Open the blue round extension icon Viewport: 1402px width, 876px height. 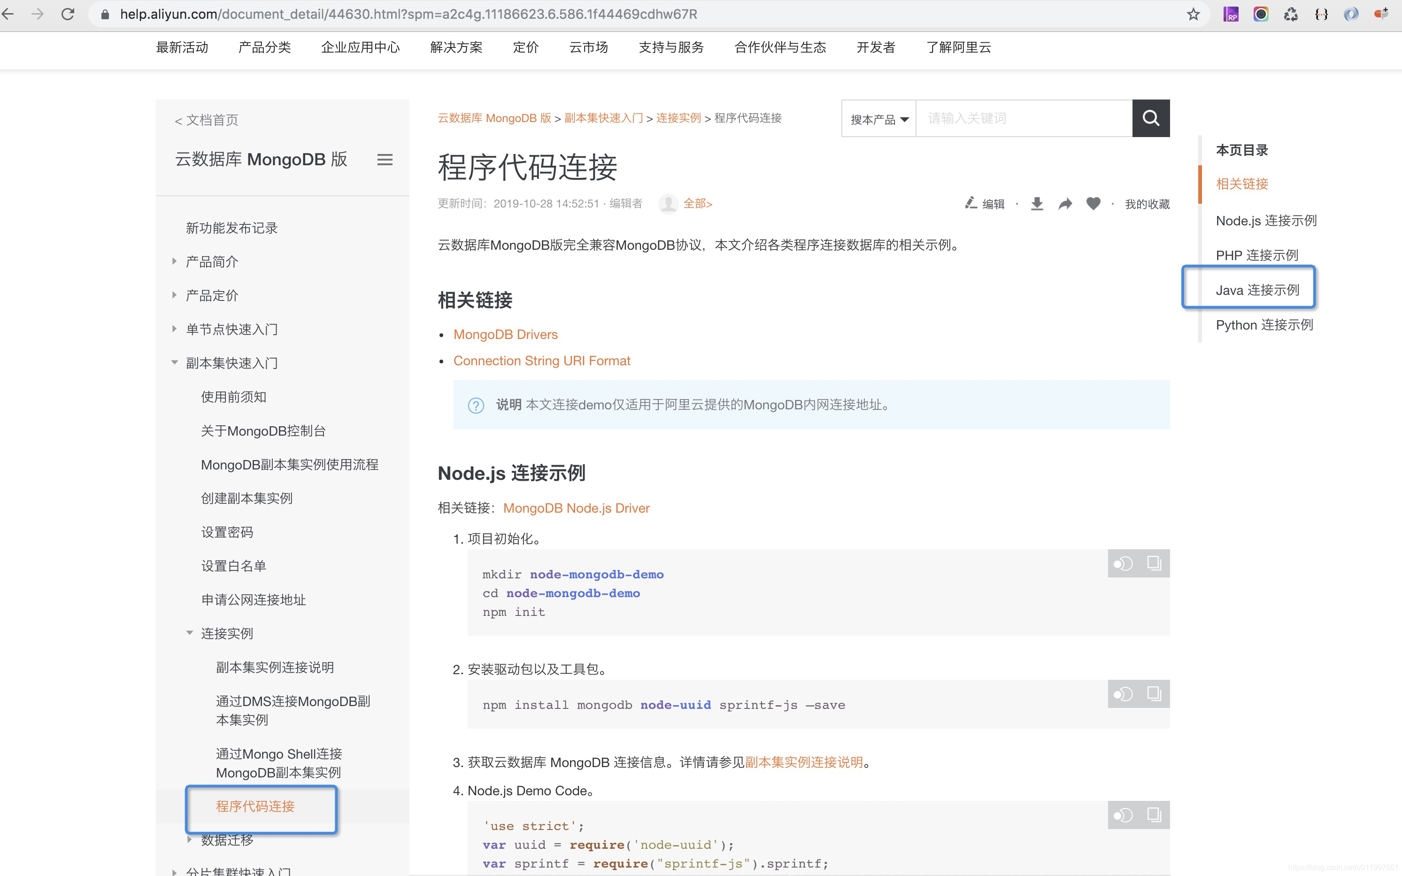tap(1351, 14)
